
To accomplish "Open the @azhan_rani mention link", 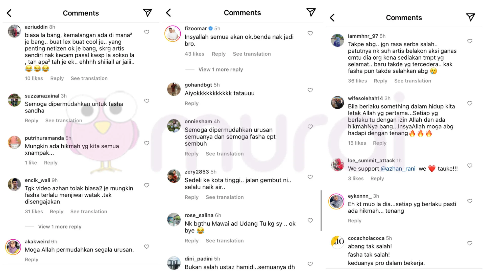I will pos(398,169).
